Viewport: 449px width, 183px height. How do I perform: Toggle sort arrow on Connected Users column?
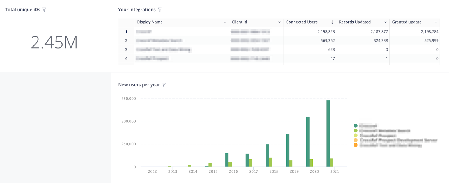(x=332, y=22)
